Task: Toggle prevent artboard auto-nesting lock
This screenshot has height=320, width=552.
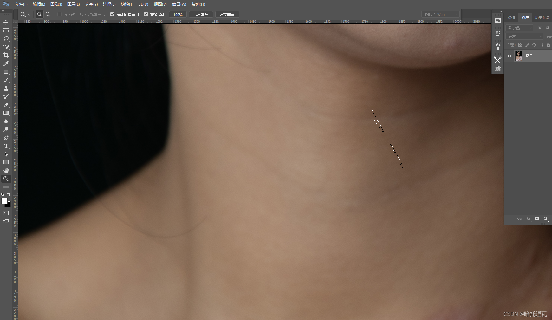Action: coord(541,45)
